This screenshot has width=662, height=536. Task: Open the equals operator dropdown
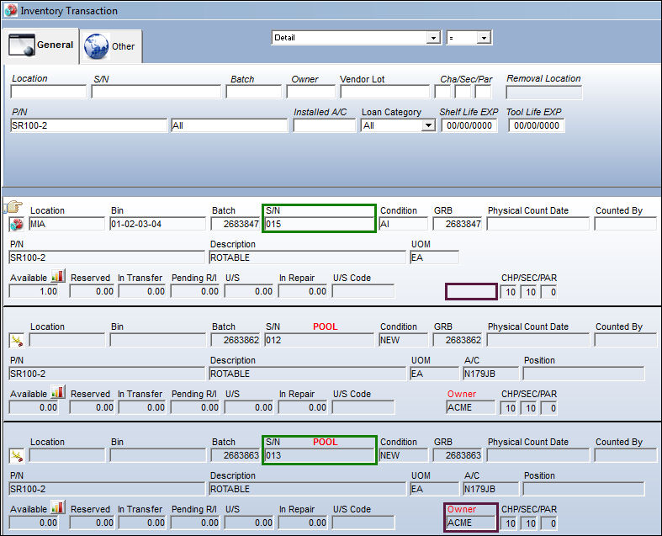click(x=484, y=38)
